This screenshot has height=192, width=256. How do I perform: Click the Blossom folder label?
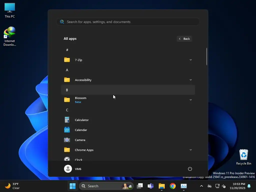tap(80, 98)
